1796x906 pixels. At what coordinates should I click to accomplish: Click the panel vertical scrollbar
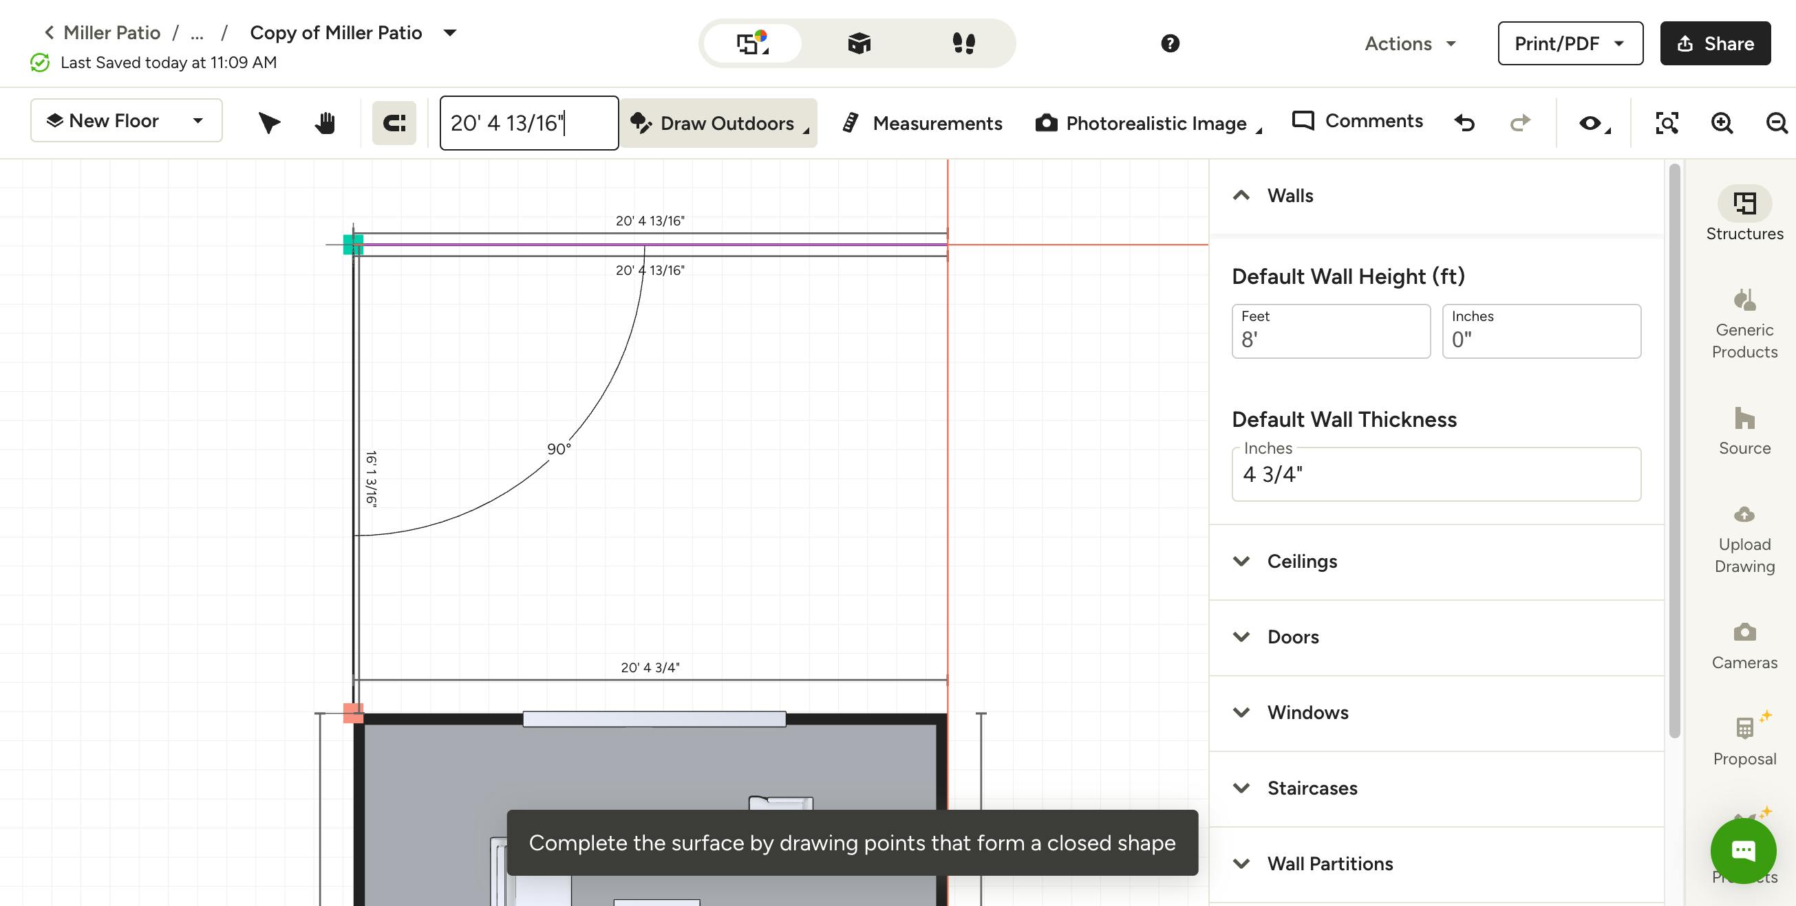[x=1675, y=450]
